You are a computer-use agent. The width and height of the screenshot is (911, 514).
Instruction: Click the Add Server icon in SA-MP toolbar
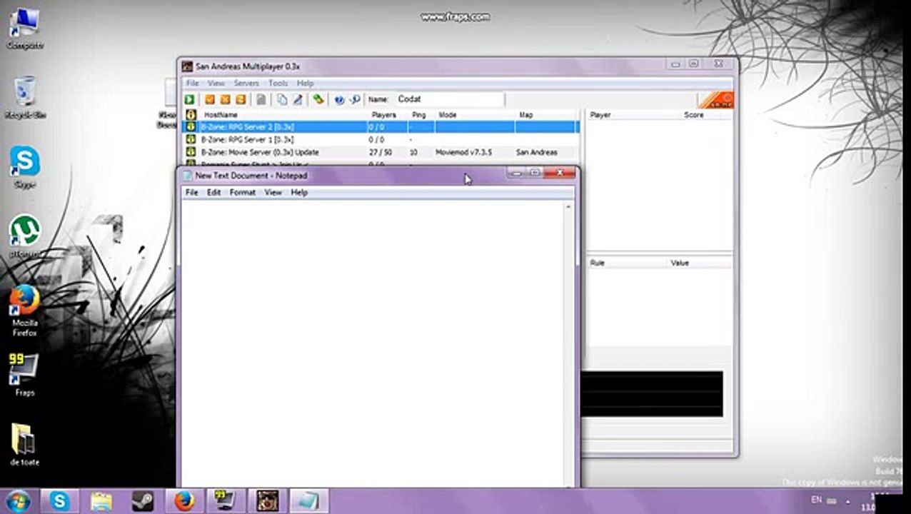pos(210,100)
